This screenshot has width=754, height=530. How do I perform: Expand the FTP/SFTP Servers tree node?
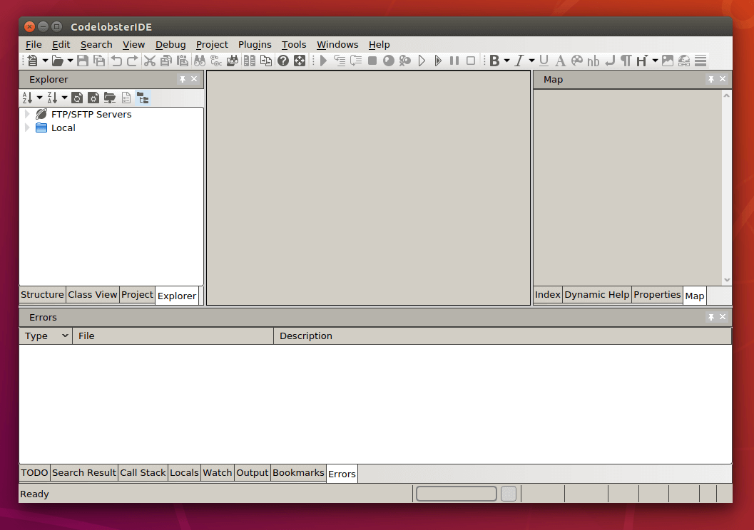pos(28,114)
